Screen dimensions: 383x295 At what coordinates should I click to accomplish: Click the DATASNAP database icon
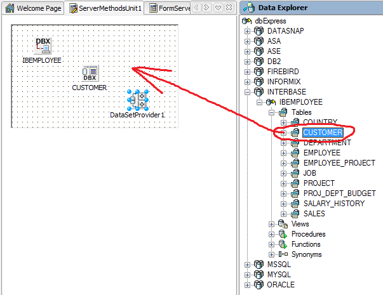click(259, 31)
